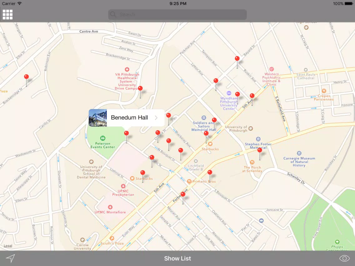The width and height of the screenshot is (355, 266).
Task: Tap Show List button
Action: coord(177,258)
